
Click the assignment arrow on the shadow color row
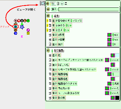113,98
